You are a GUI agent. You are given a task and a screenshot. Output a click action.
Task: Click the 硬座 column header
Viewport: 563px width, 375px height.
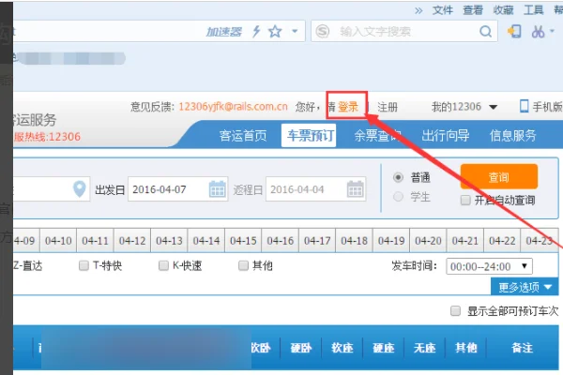[384, 348]
